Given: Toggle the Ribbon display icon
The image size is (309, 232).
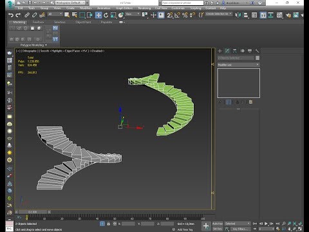Looking at the screenshot, I should 271,15.
